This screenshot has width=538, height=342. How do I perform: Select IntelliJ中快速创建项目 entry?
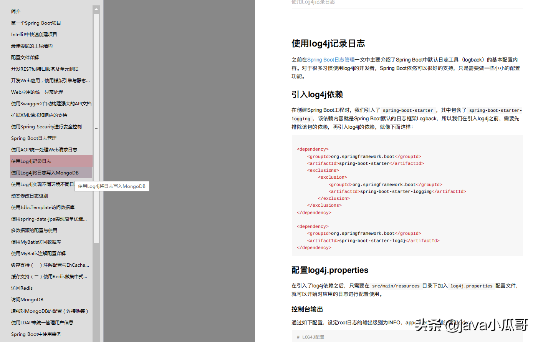(x=34, y=35)
